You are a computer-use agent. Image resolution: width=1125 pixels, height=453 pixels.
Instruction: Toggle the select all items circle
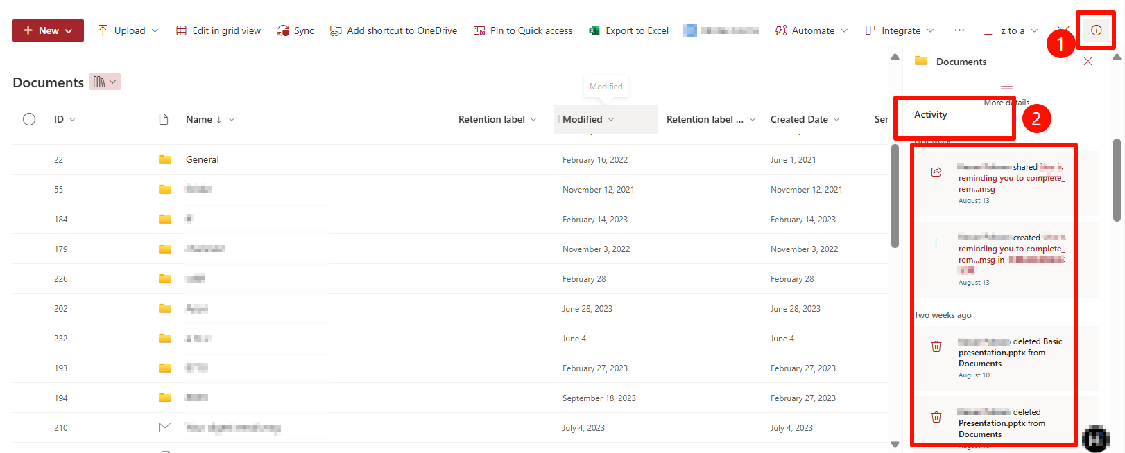click(x=29, y=119)
